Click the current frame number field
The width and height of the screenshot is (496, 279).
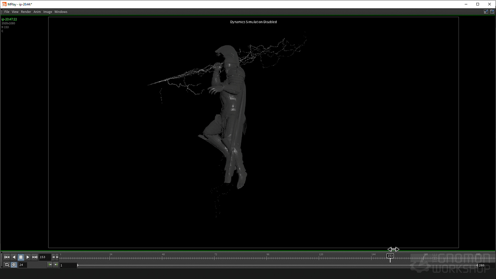(44, 257)
